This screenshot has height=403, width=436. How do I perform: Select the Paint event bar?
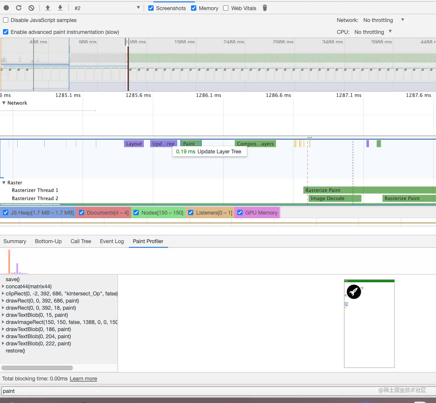pyautogui.click(x=191, y=144)
